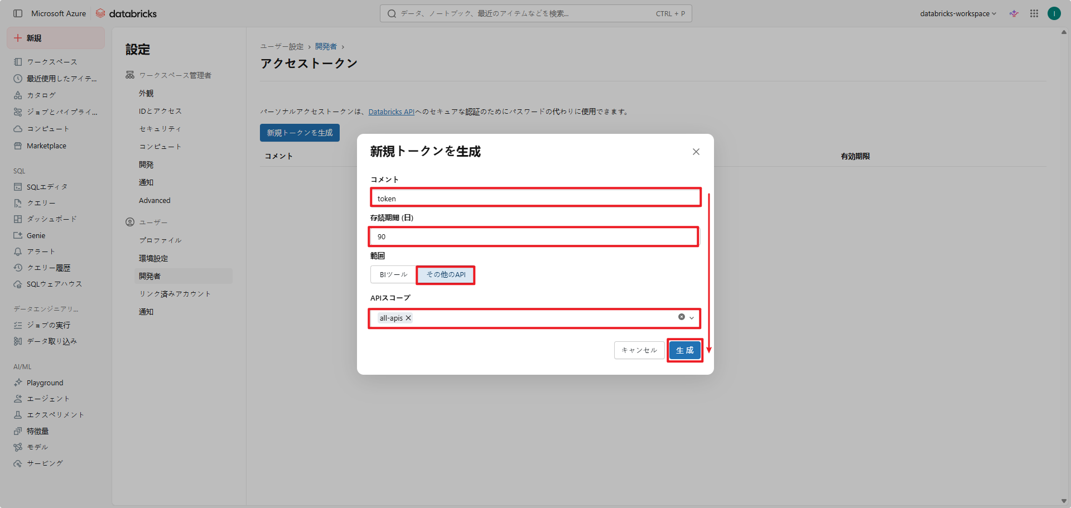Click the 開発者 breadcrumb
Viewport: 1071px width, 508px height.
click(326, 47)
